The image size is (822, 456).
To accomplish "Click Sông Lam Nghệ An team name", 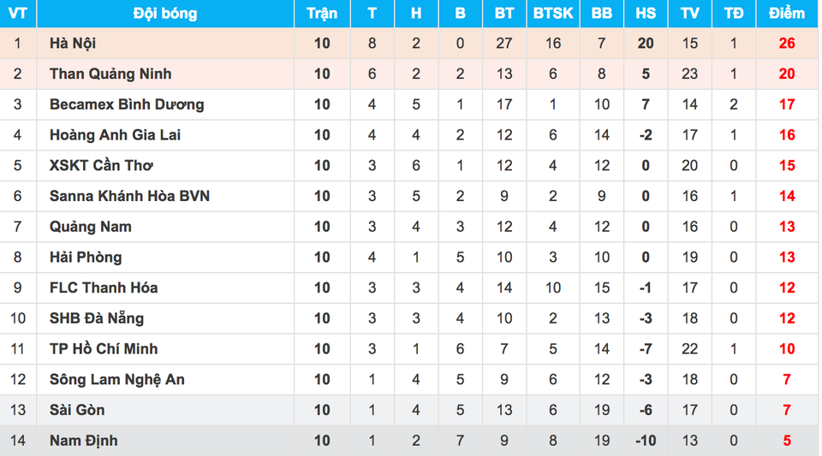I will [x=117, y=379].
